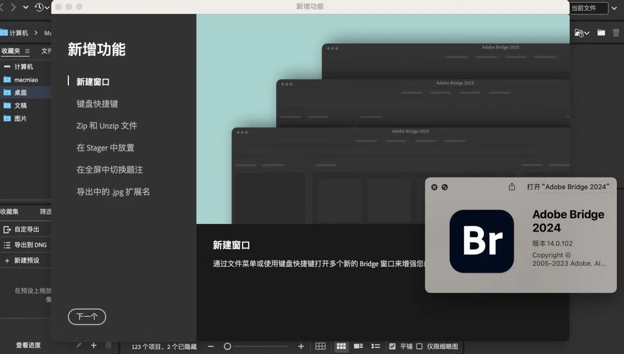The height and width of the screenshot is (354, 624).
Task: Click the share icon in Quick Look panel
Action: coord(512,187)
